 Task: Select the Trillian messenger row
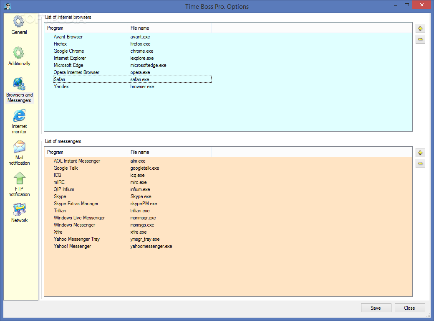point(132,211)
